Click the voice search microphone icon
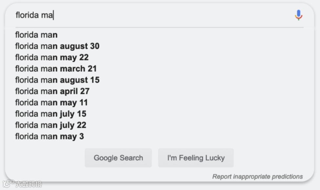320x190 pixels. pyautogui.click(x=298, y=15)
